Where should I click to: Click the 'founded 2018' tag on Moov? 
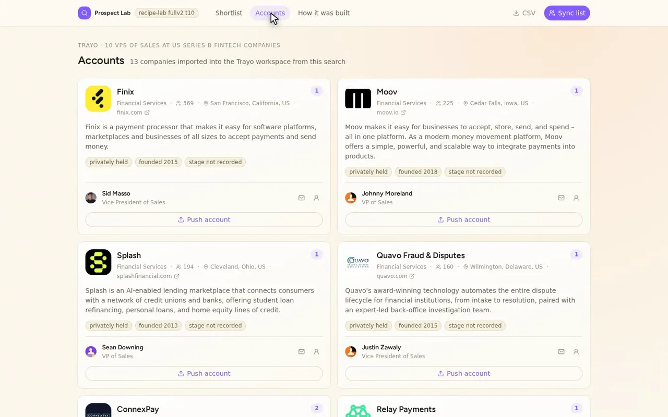(x=418, y=172)
